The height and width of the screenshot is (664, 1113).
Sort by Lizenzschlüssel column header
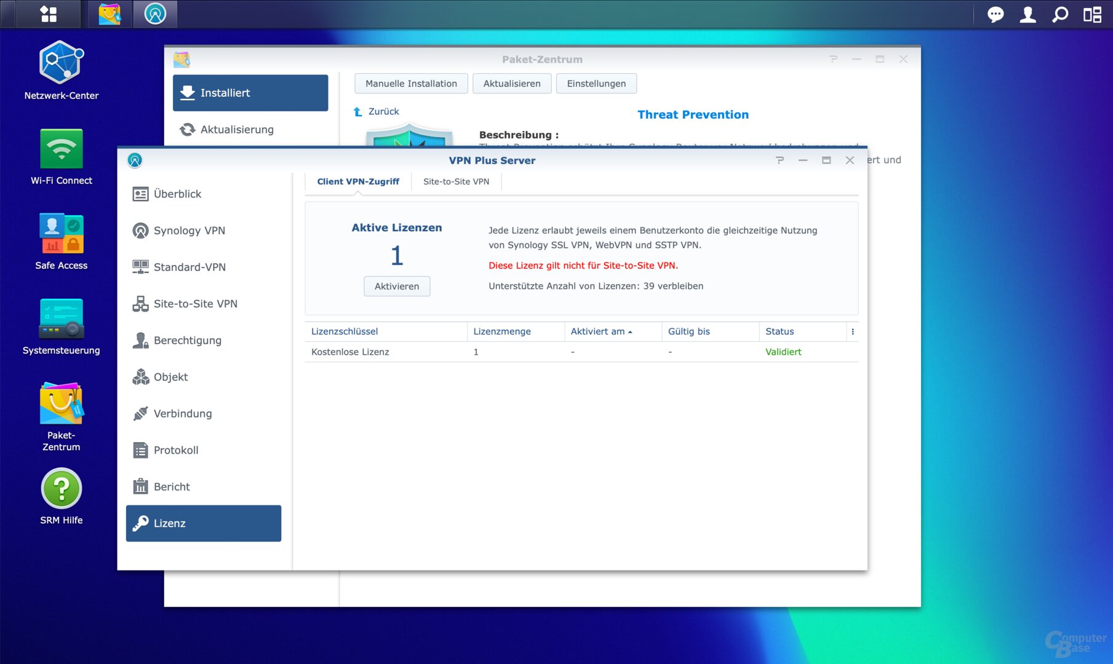pos(386,331)
